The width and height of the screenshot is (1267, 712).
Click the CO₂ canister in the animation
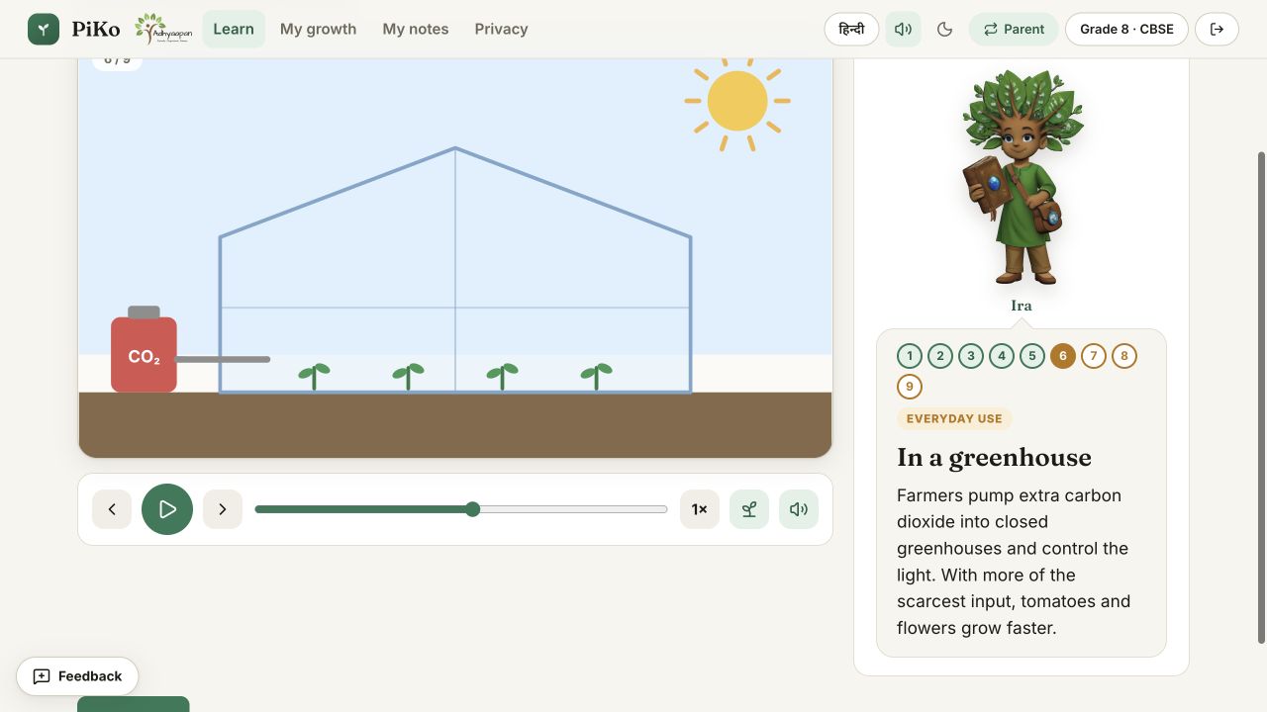[x=144, y=349]
